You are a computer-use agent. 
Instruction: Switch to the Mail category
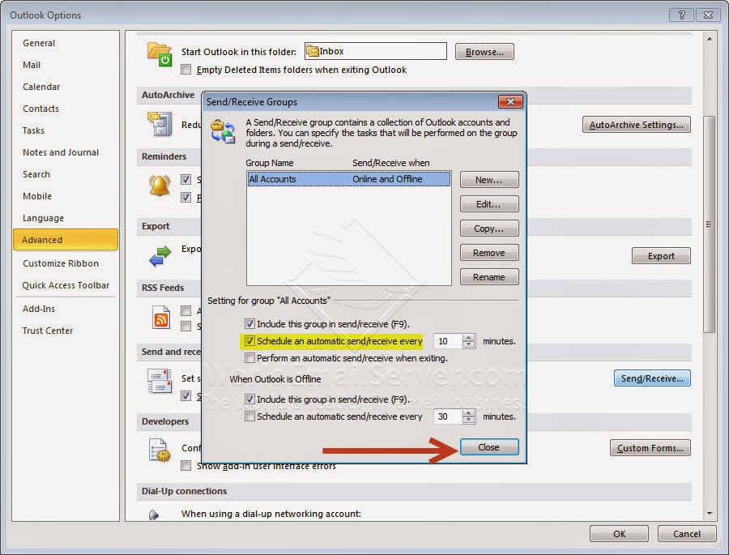pos(32,65)
